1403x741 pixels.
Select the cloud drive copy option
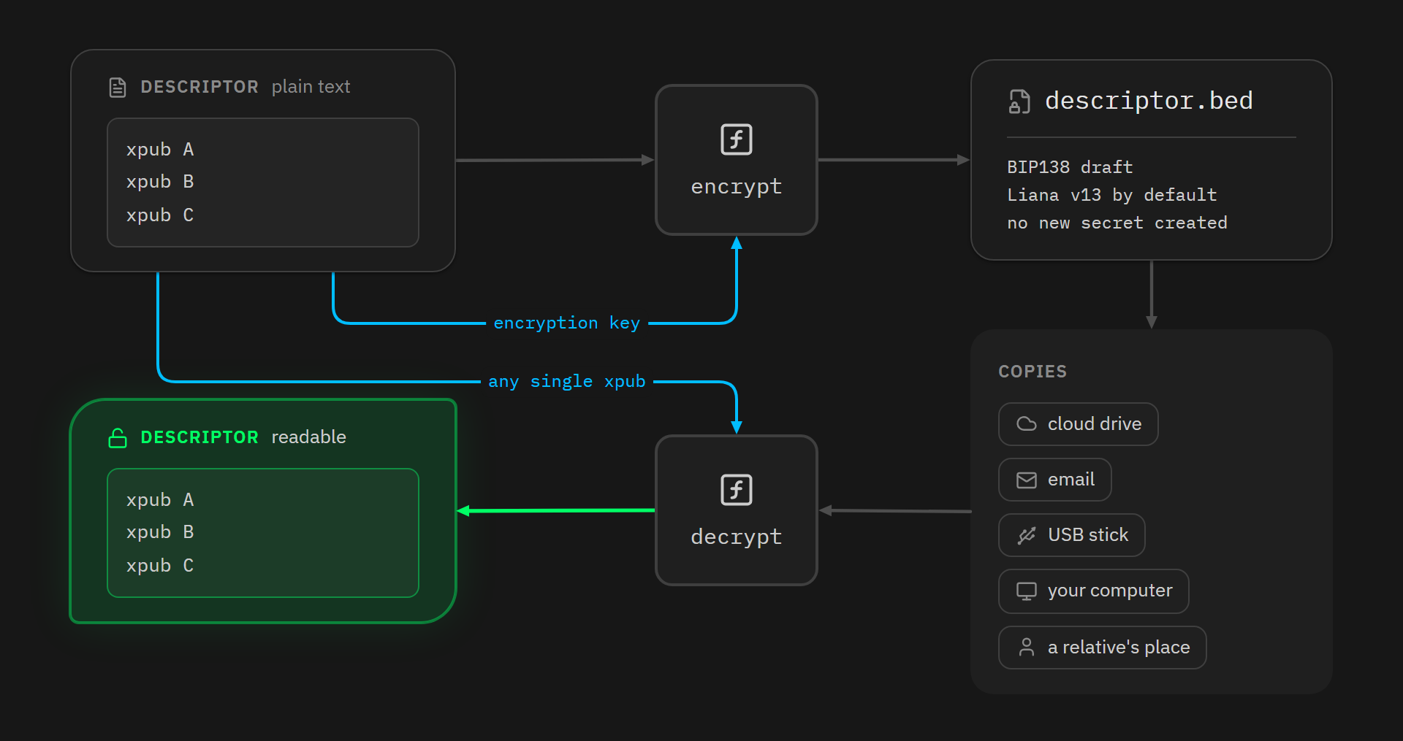pos(1078,424)
